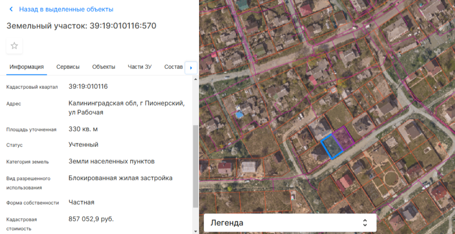The width and height of the screenshot is (455, 234).
Task: Open 'Назад в выделенные объекты' link
Action: [66, 9]
